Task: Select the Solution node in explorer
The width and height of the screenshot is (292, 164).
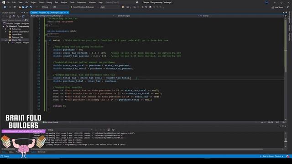Action: (17, 24)
